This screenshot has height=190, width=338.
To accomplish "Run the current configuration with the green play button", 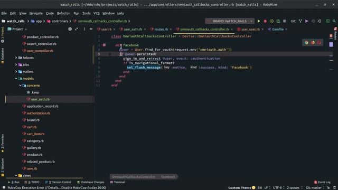I will coord(259,21).
